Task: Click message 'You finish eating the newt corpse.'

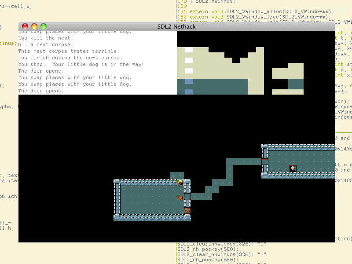Action: coord(70,58)
